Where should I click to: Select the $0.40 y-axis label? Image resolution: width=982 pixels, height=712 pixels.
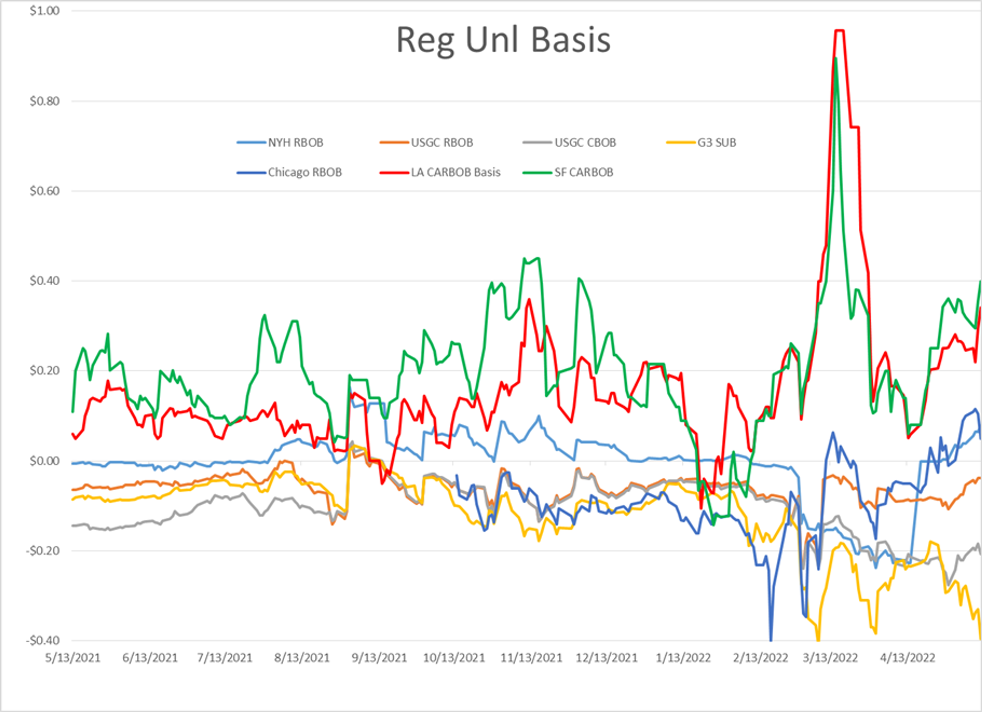tap(44, 280)
